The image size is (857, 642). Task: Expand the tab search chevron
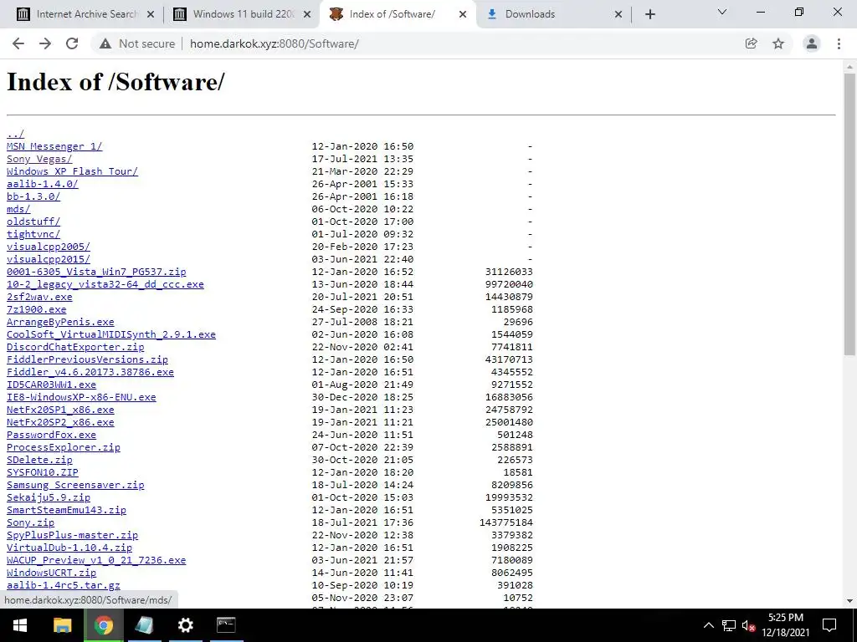pos(722,12)
